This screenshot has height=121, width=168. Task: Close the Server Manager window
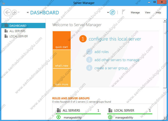(162, 2)
